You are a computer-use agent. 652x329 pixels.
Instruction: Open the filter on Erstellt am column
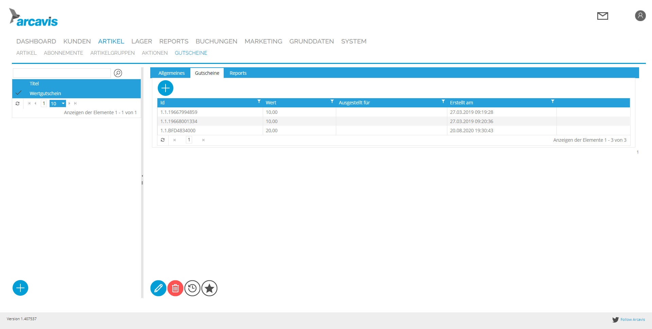point(553,101)
